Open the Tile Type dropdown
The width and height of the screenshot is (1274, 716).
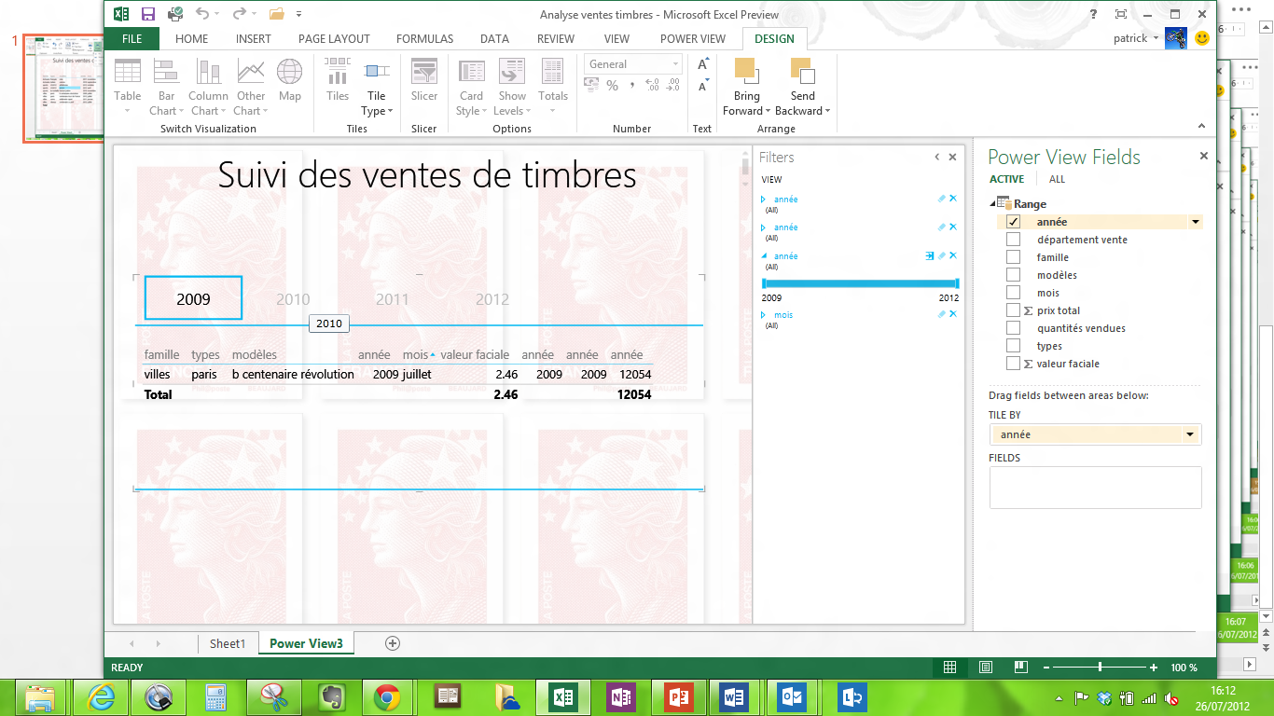(377, 103)
